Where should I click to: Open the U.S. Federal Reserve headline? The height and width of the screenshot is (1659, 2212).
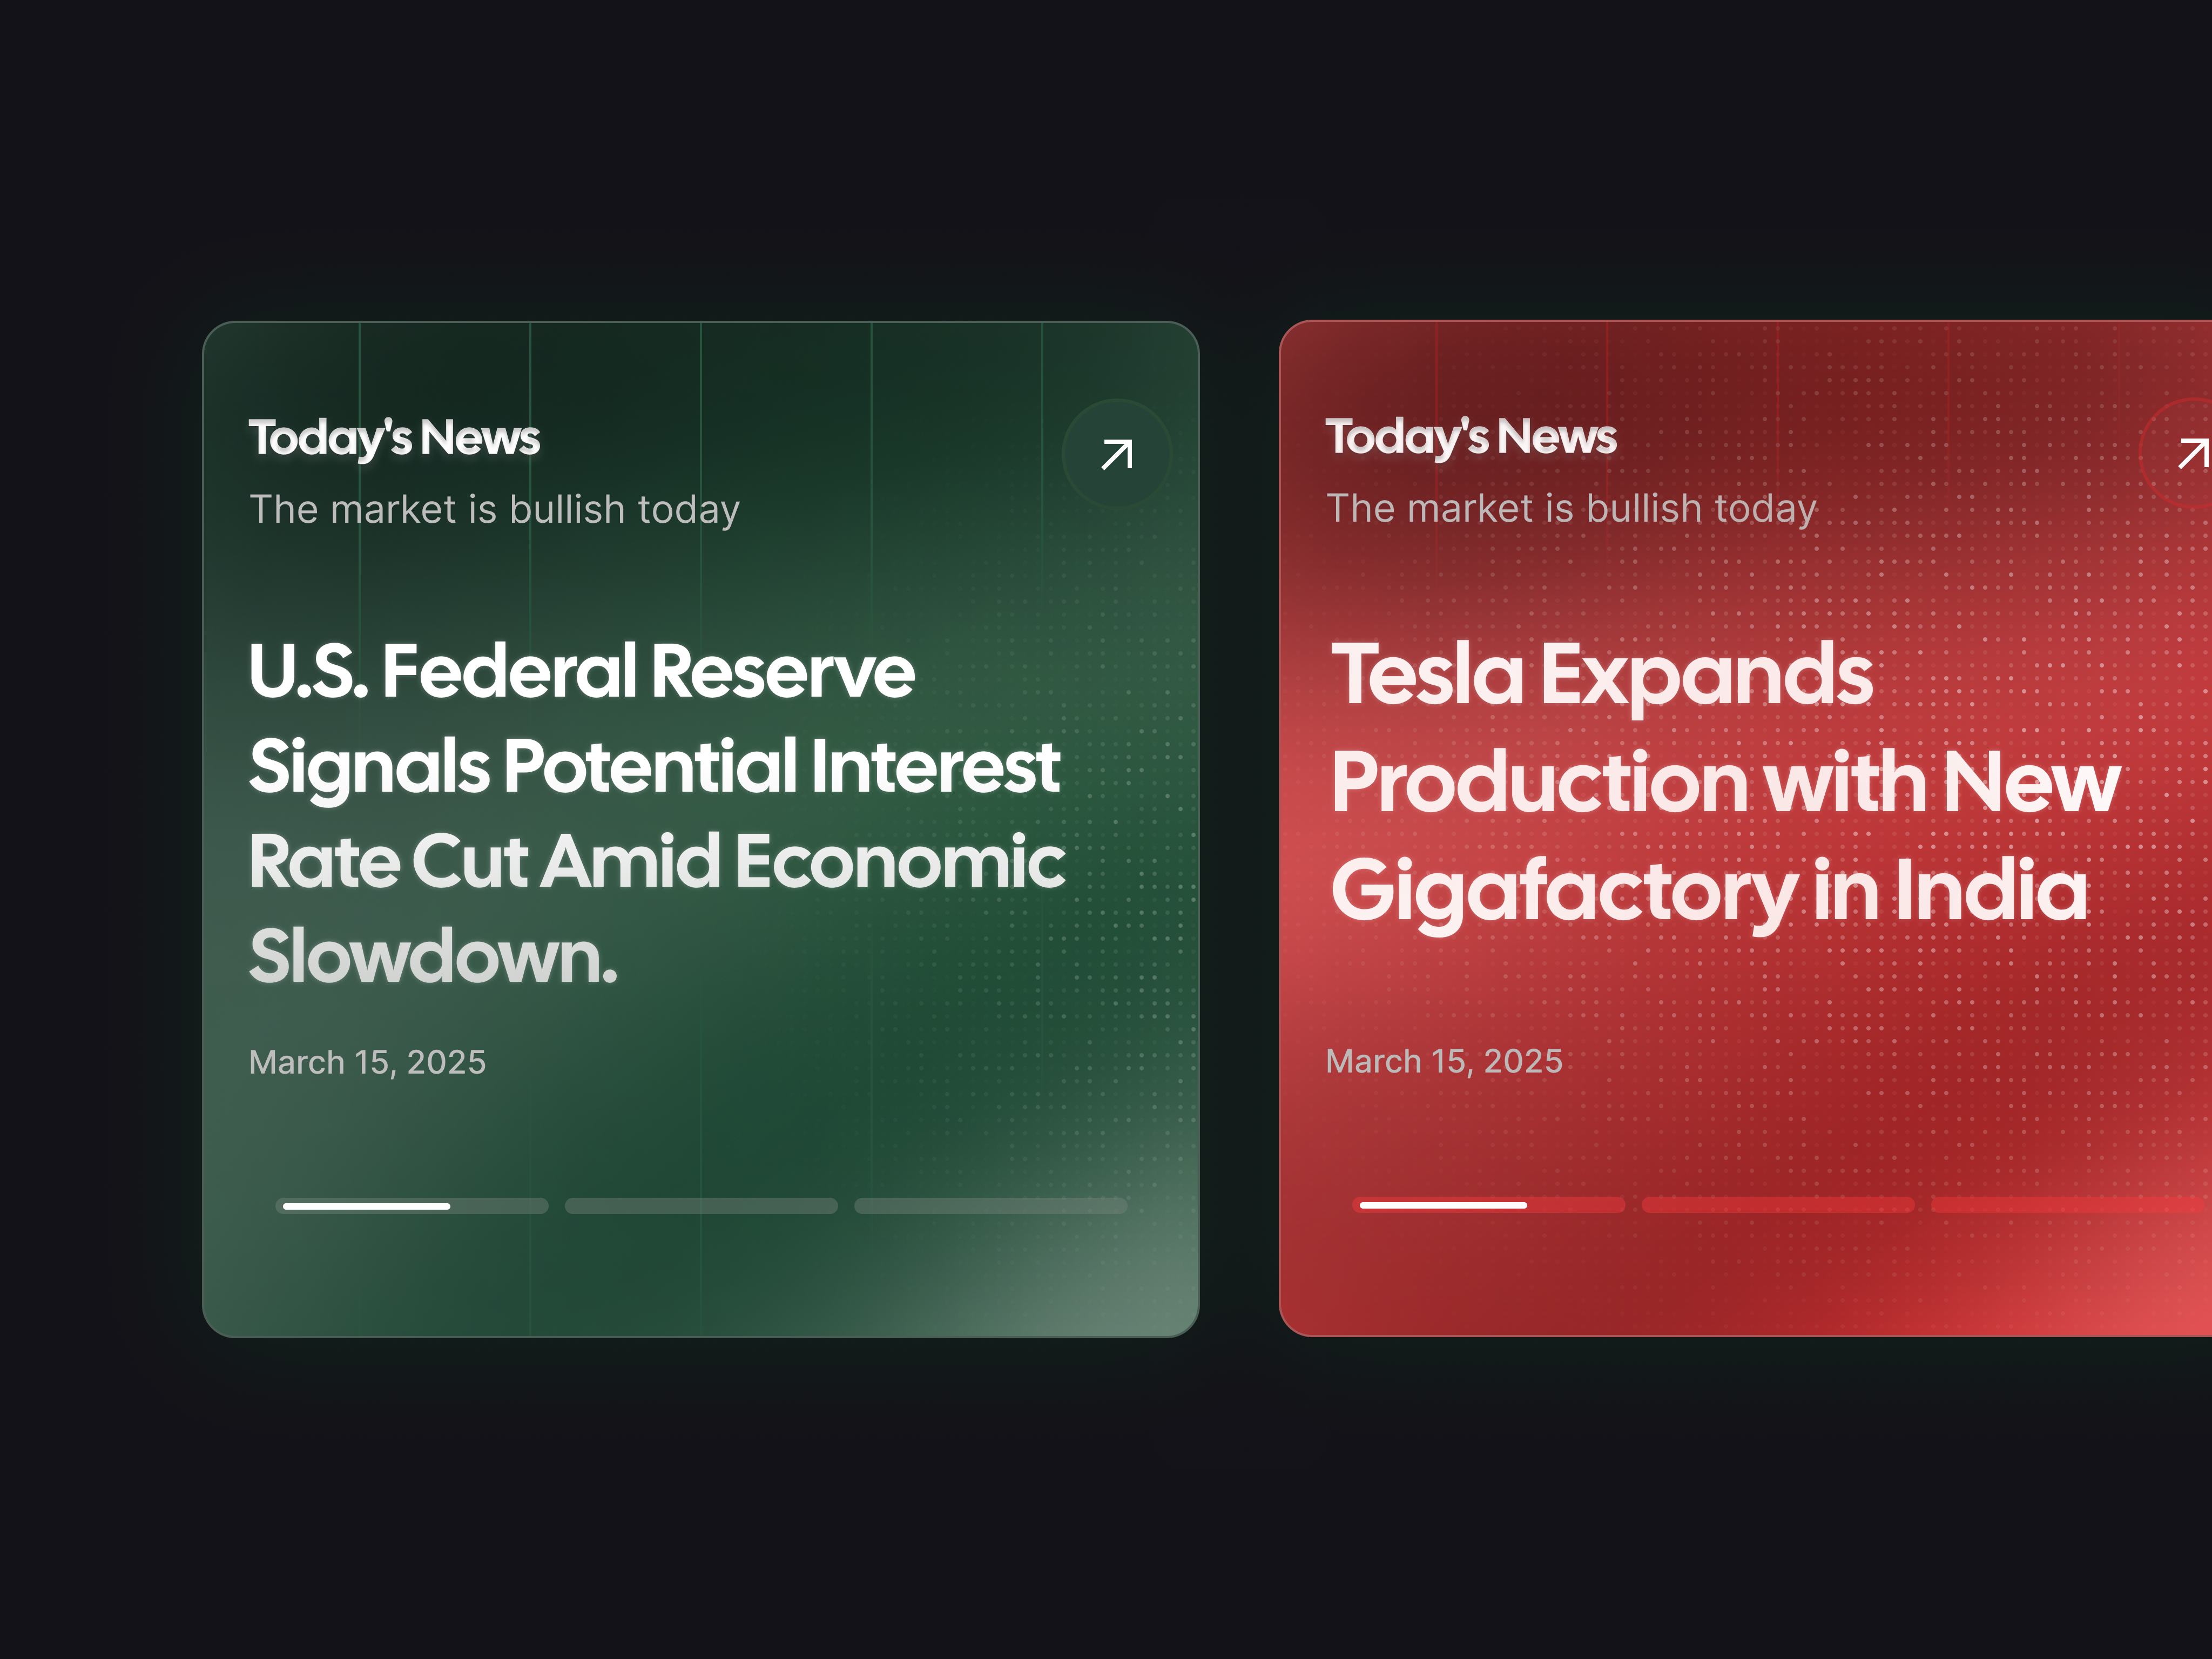coord(657,813)
